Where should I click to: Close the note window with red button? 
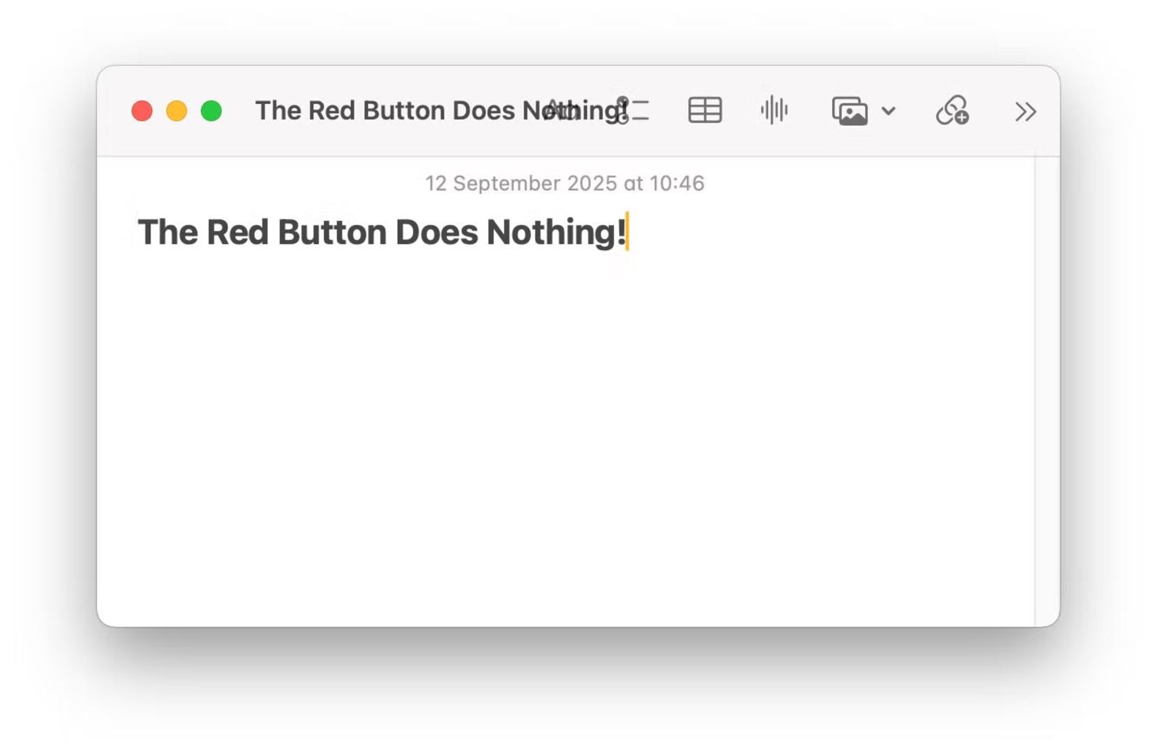[x=142, y=111]
